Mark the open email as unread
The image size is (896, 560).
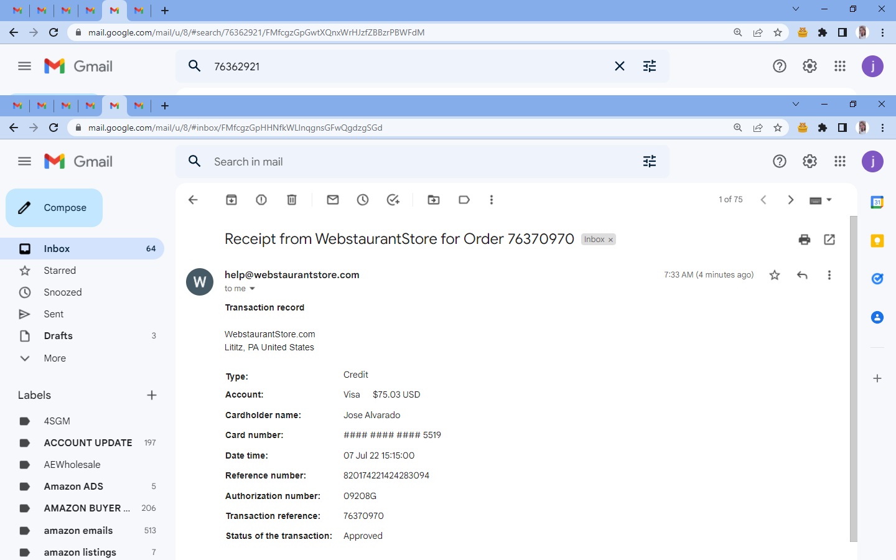(333, 200)
